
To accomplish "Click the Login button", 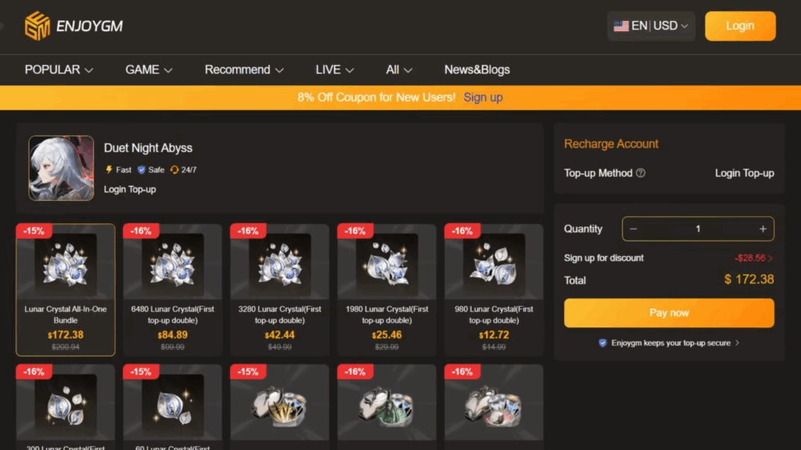I will (740, 26).
